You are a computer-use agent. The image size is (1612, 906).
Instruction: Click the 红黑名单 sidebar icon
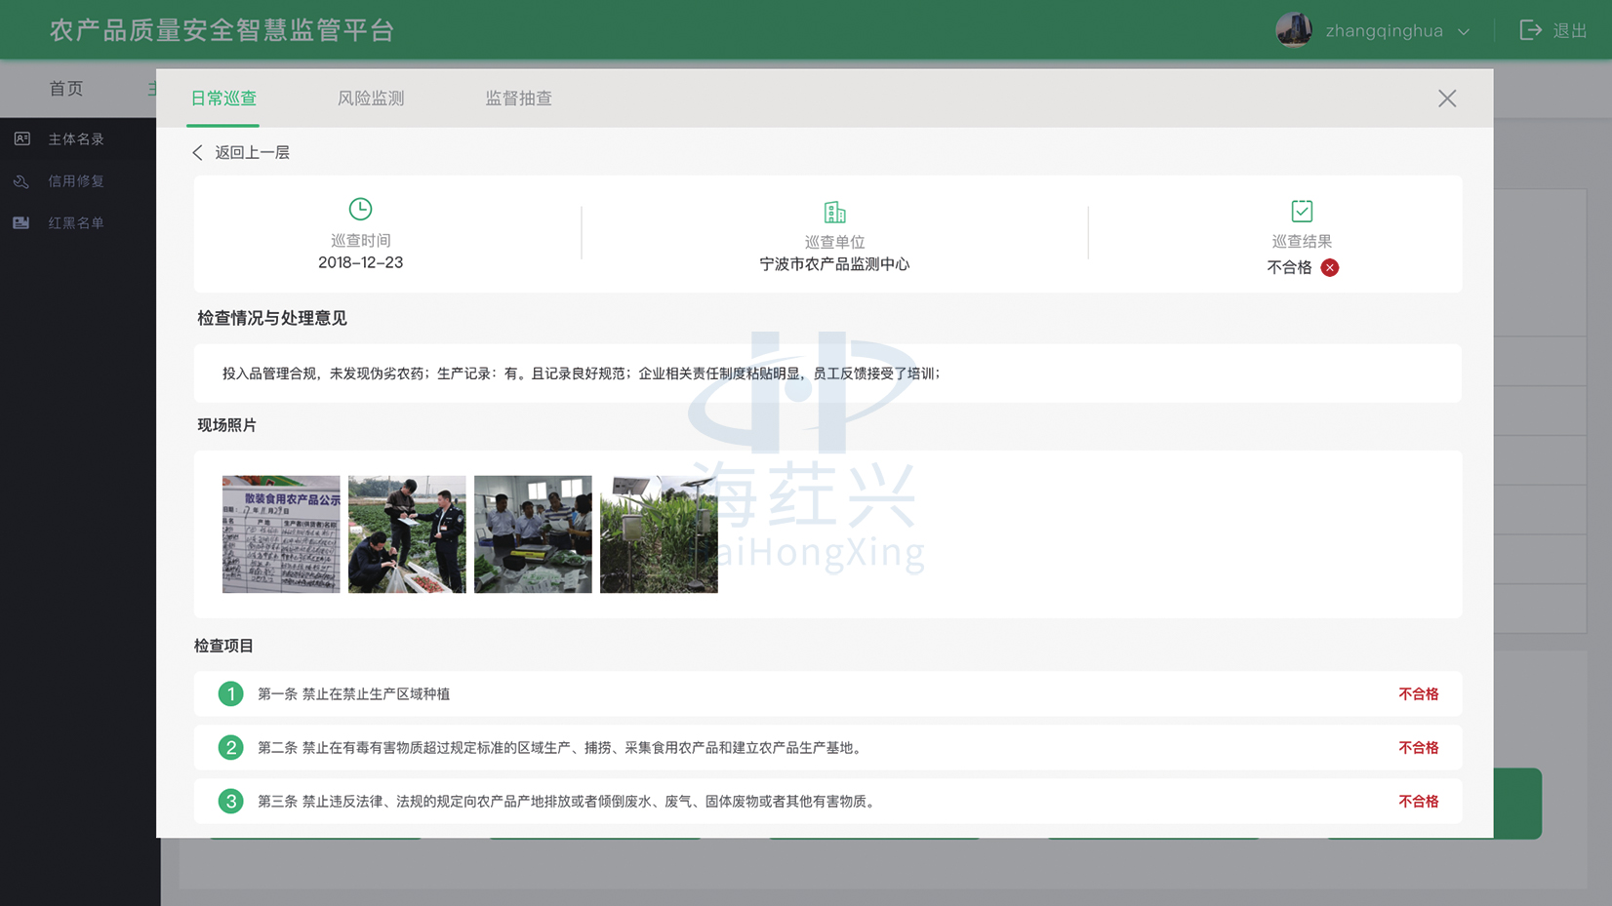coord(21,223)
